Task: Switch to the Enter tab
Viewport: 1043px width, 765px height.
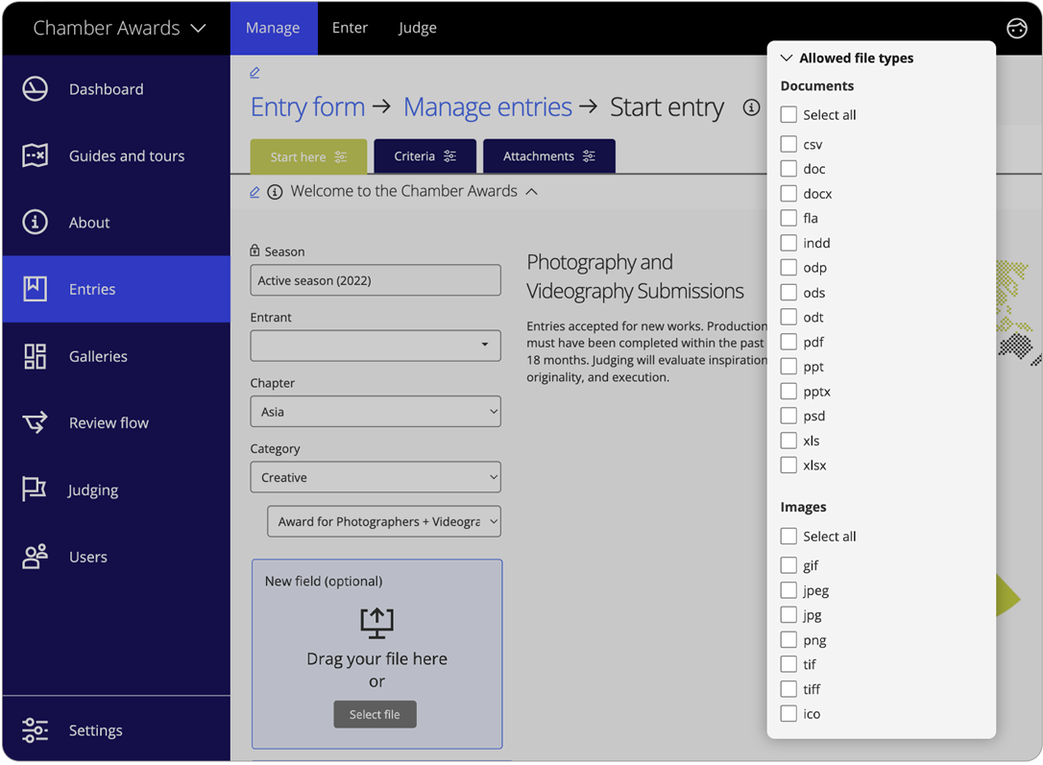Action: [350, 28]
